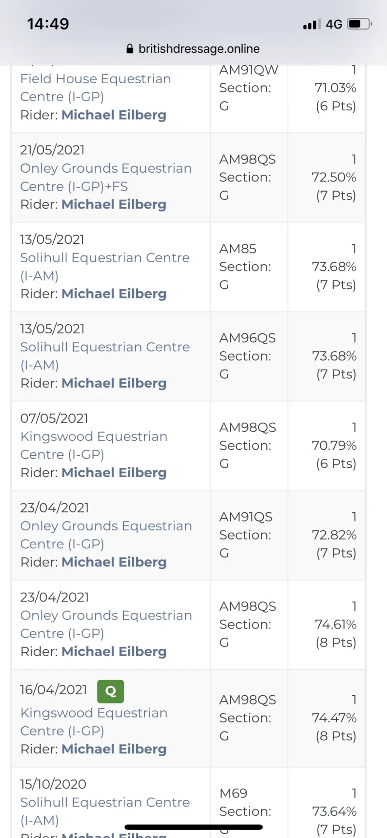387x838 pixels.
Task: Open Solihull Equestrian Centre link for AM85 result
Action: [104, 266]
